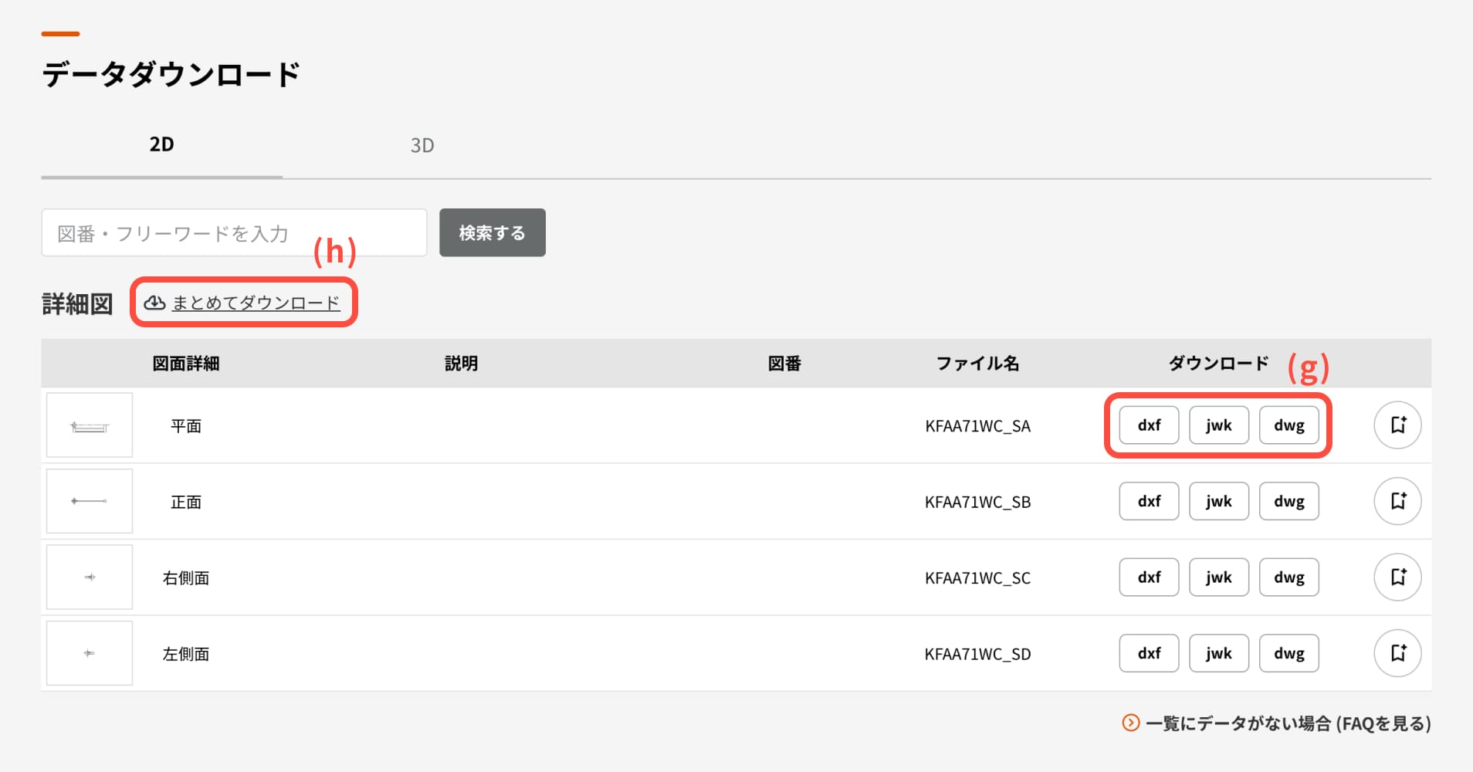Download dxf for KFAA71WC_SA
This screenshot has width=1473, height=772.
(1149, 425)
